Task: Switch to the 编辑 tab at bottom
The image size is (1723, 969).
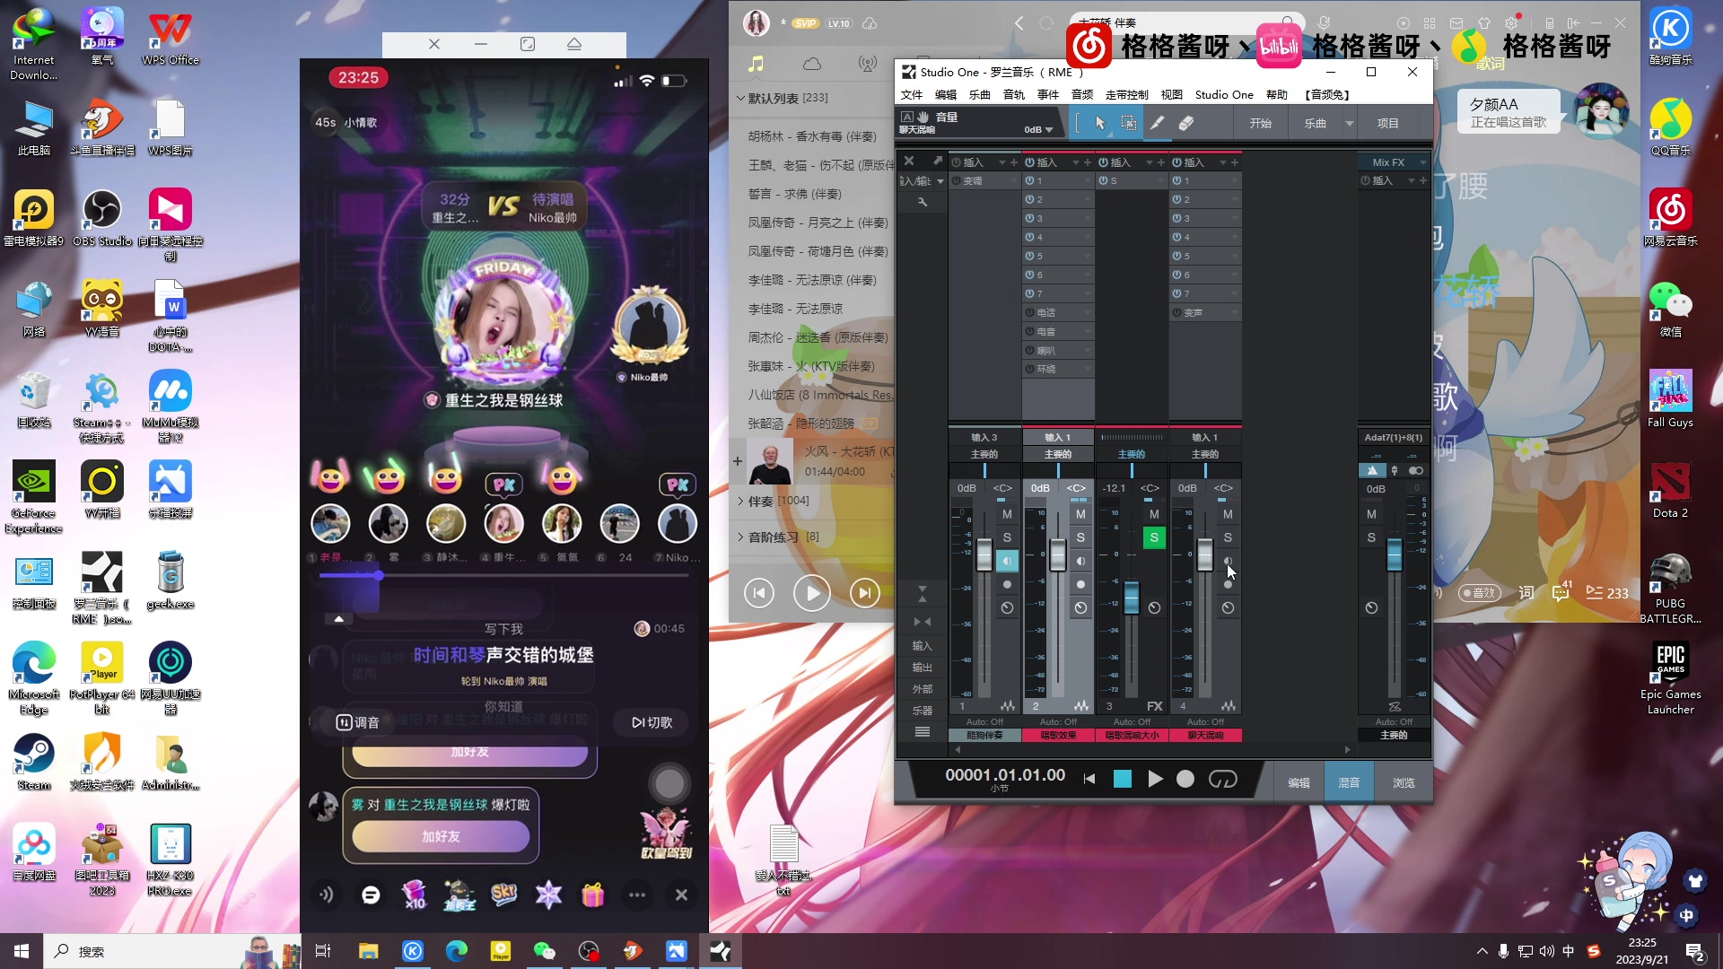Action: (1299, 782)
